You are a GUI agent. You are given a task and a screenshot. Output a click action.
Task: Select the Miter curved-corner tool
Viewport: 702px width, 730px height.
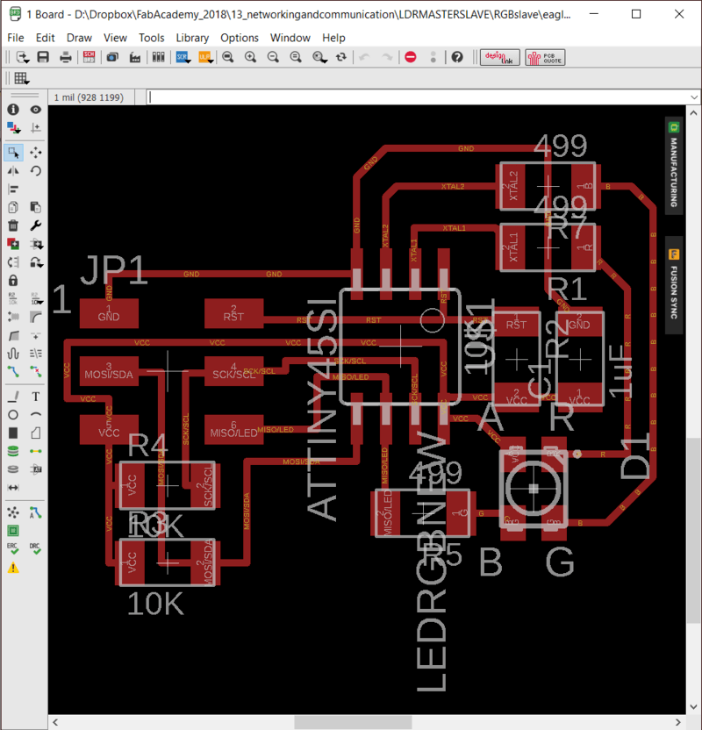(x=36, y=317)
